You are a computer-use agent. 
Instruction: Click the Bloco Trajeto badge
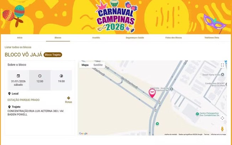tap(53, 55)
